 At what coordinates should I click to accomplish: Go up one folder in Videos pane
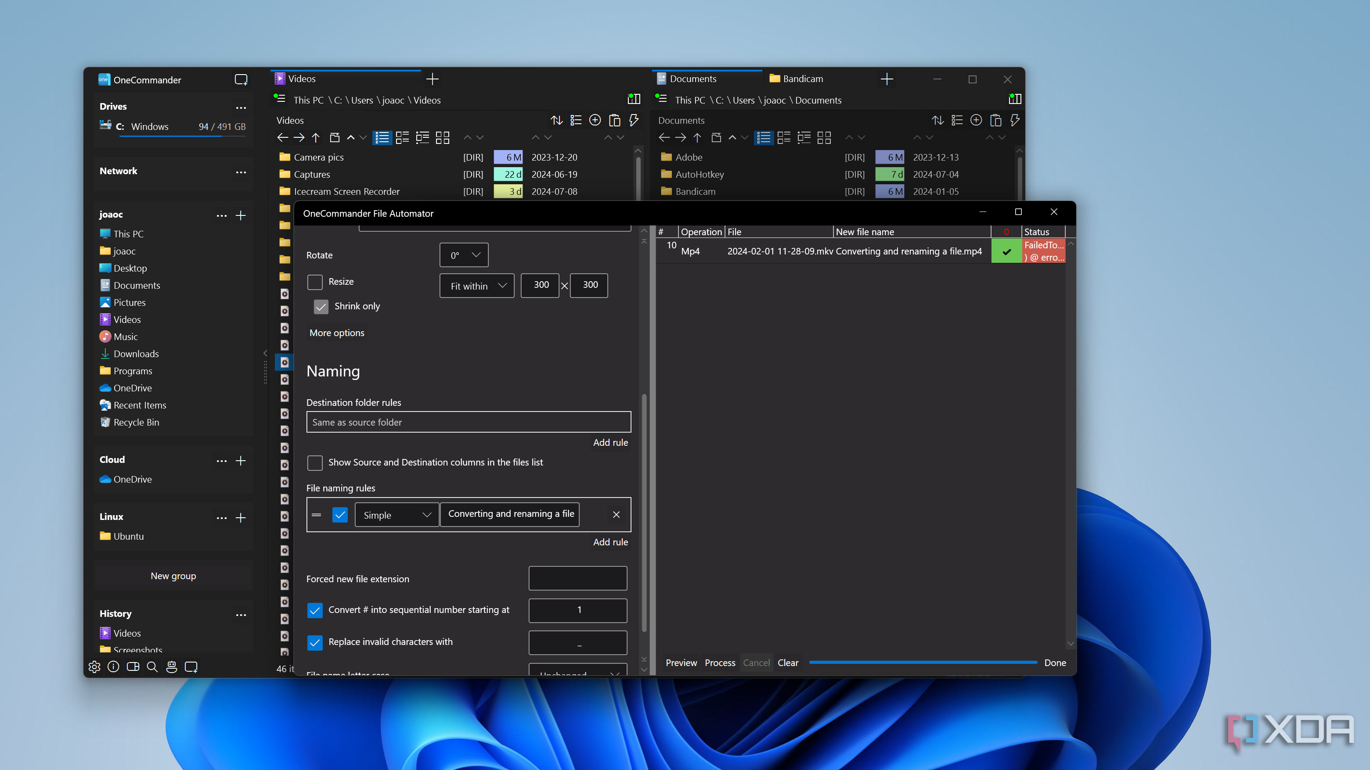(316, 138)
